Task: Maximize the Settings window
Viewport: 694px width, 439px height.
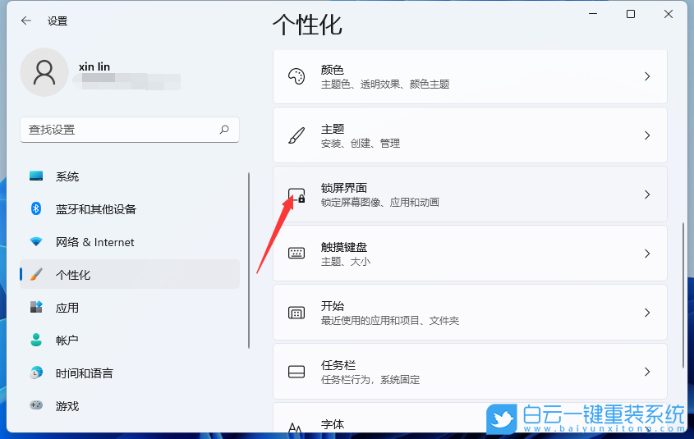Action: click(x=631, y=14)
